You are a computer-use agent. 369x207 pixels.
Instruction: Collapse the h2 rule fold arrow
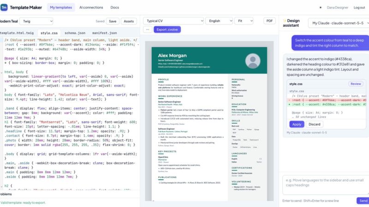[x=2, y=186]
